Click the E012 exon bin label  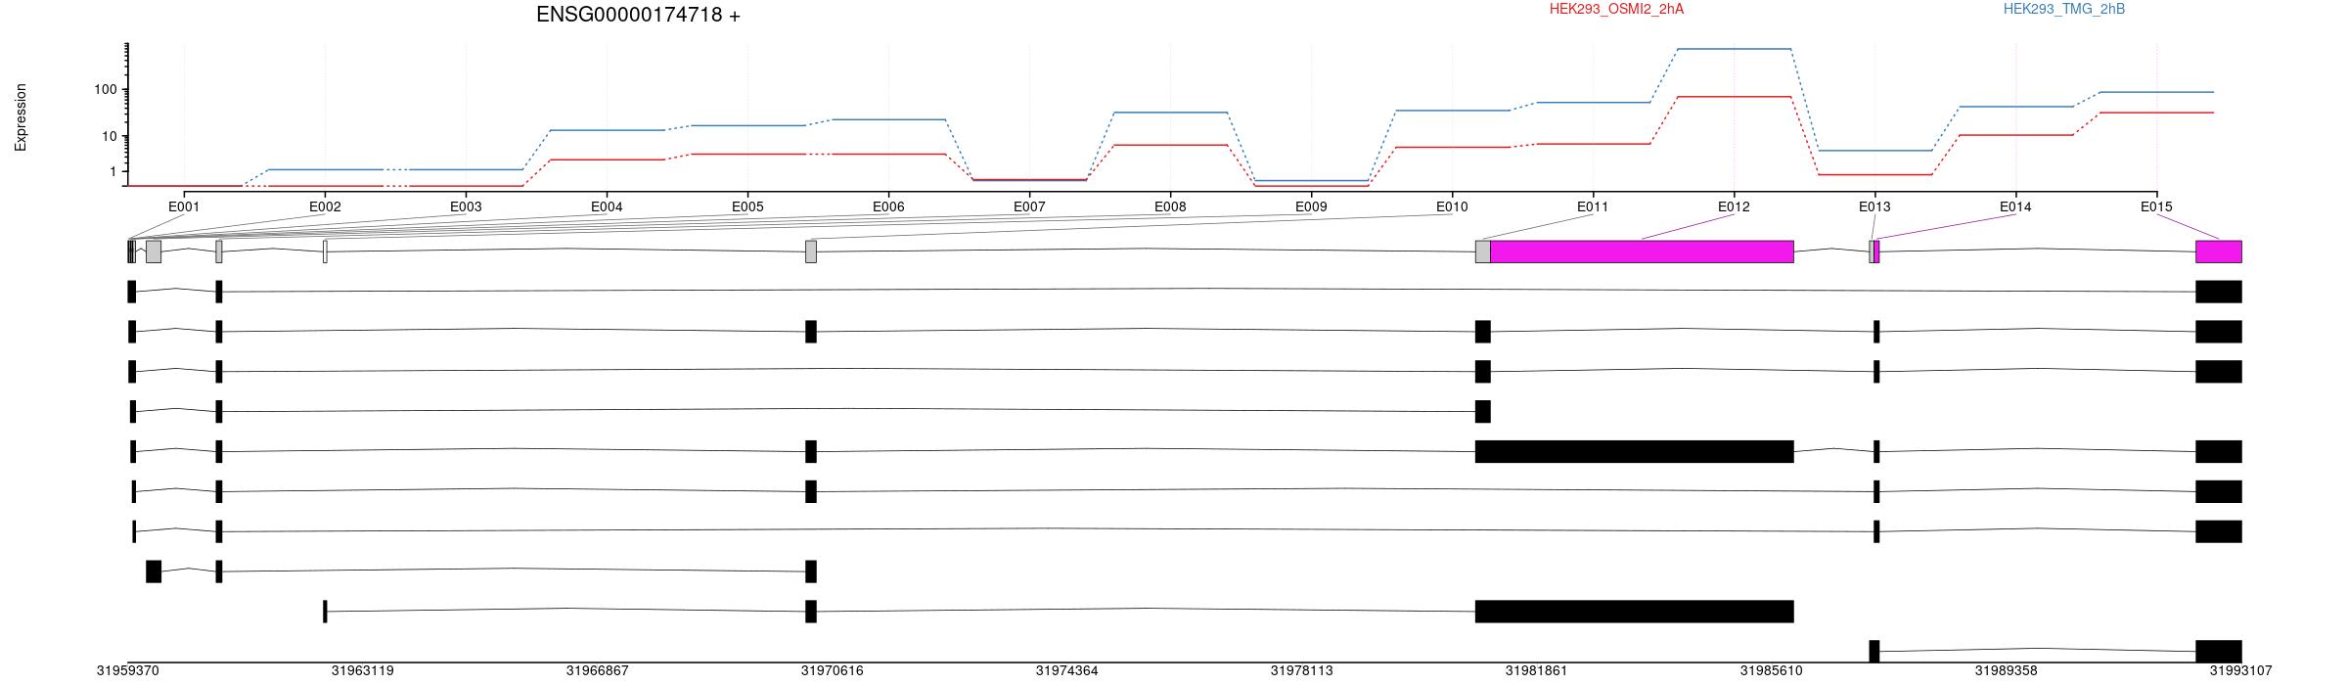click(x=1734, y=206)
